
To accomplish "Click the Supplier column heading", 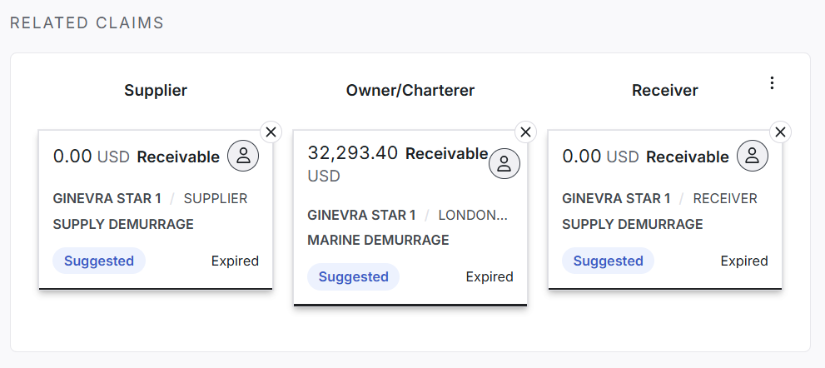I will [x=156, y=90].
